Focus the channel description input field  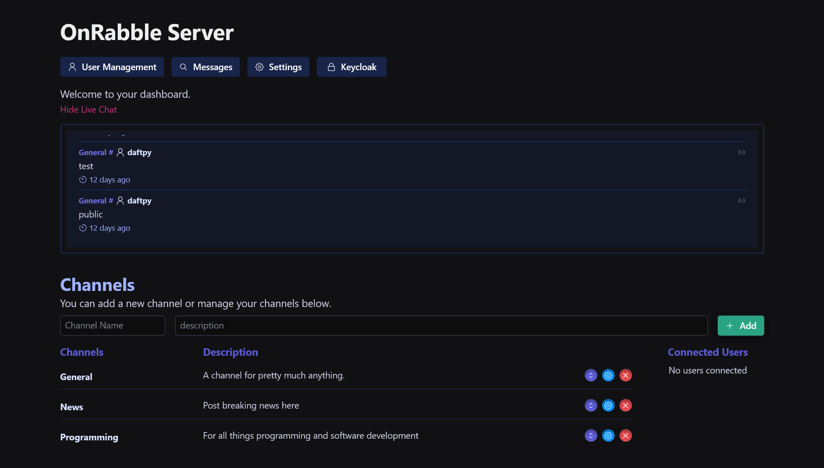441,326
